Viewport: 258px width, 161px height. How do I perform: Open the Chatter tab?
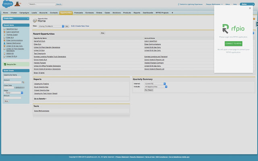[x=14, y=12]
